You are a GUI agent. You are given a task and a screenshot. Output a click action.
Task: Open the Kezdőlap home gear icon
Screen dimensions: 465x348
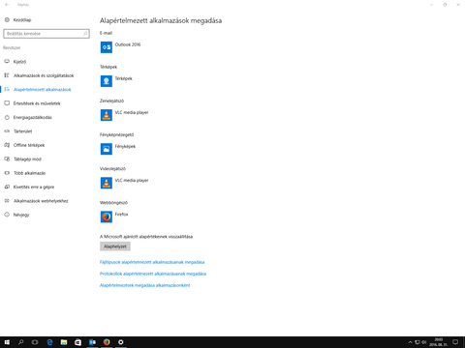pyautogui.click(x=7, y=19)
